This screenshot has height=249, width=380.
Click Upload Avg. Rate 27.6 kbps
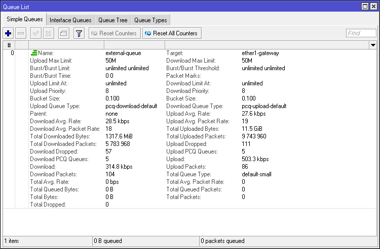tap(254, 114)
